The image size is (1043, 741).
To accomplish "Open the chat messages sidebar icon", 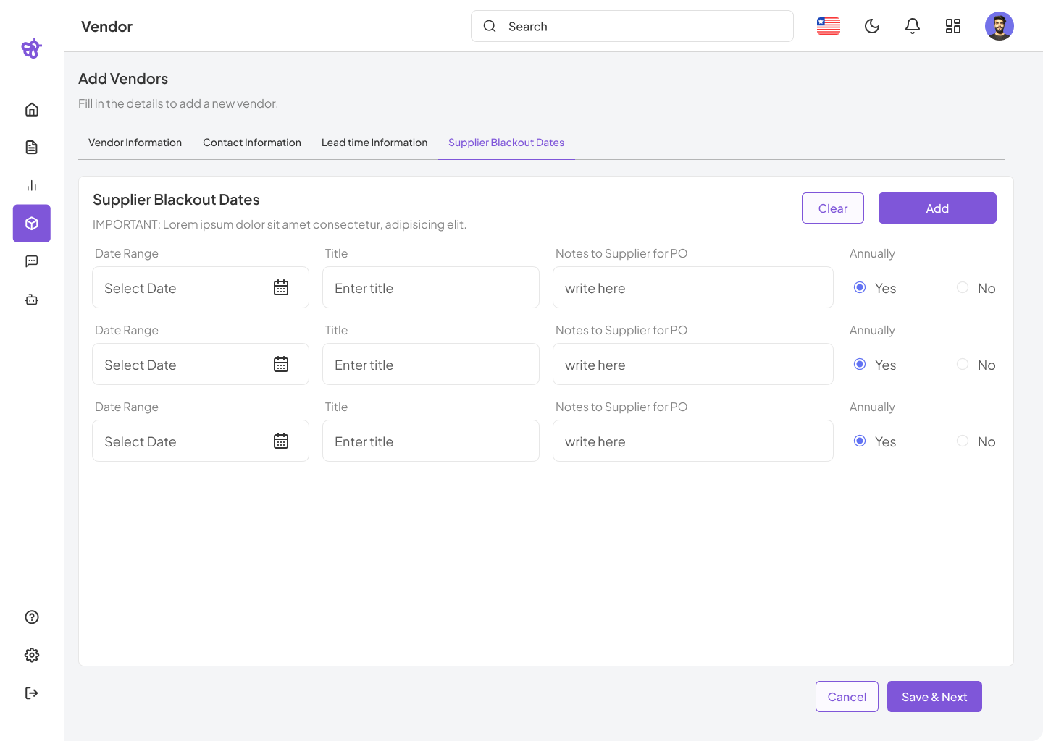I will tap(32, 261).
